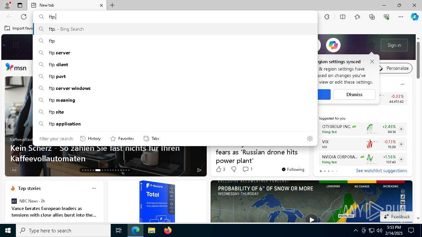The width and height of the screenshot is (422, 237).
Task: Open Vance berates European leaders headline
Action: point(54,212)
